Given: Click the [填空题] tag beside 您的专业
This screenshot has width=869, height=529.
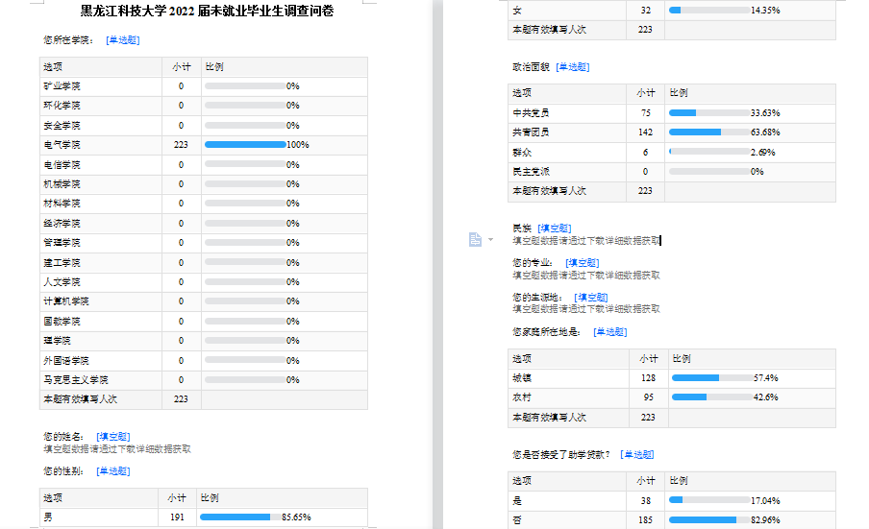Looking at the screenshot, I should tap(582, 263).
